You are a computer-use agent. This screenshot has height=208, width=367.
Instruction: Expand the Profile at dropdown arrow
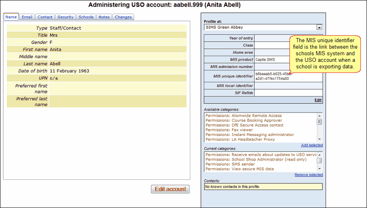pos(319,27)
